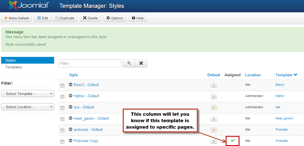Viewport: 304px width, 146px height.
Task: Switch to the Styles sidebar tab
Action: tap(28, 60)
